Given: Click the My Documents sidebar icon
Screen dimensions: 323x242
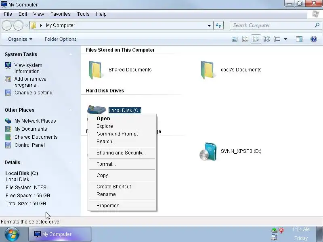Looking at the screenshot, I should pos(8,129).
